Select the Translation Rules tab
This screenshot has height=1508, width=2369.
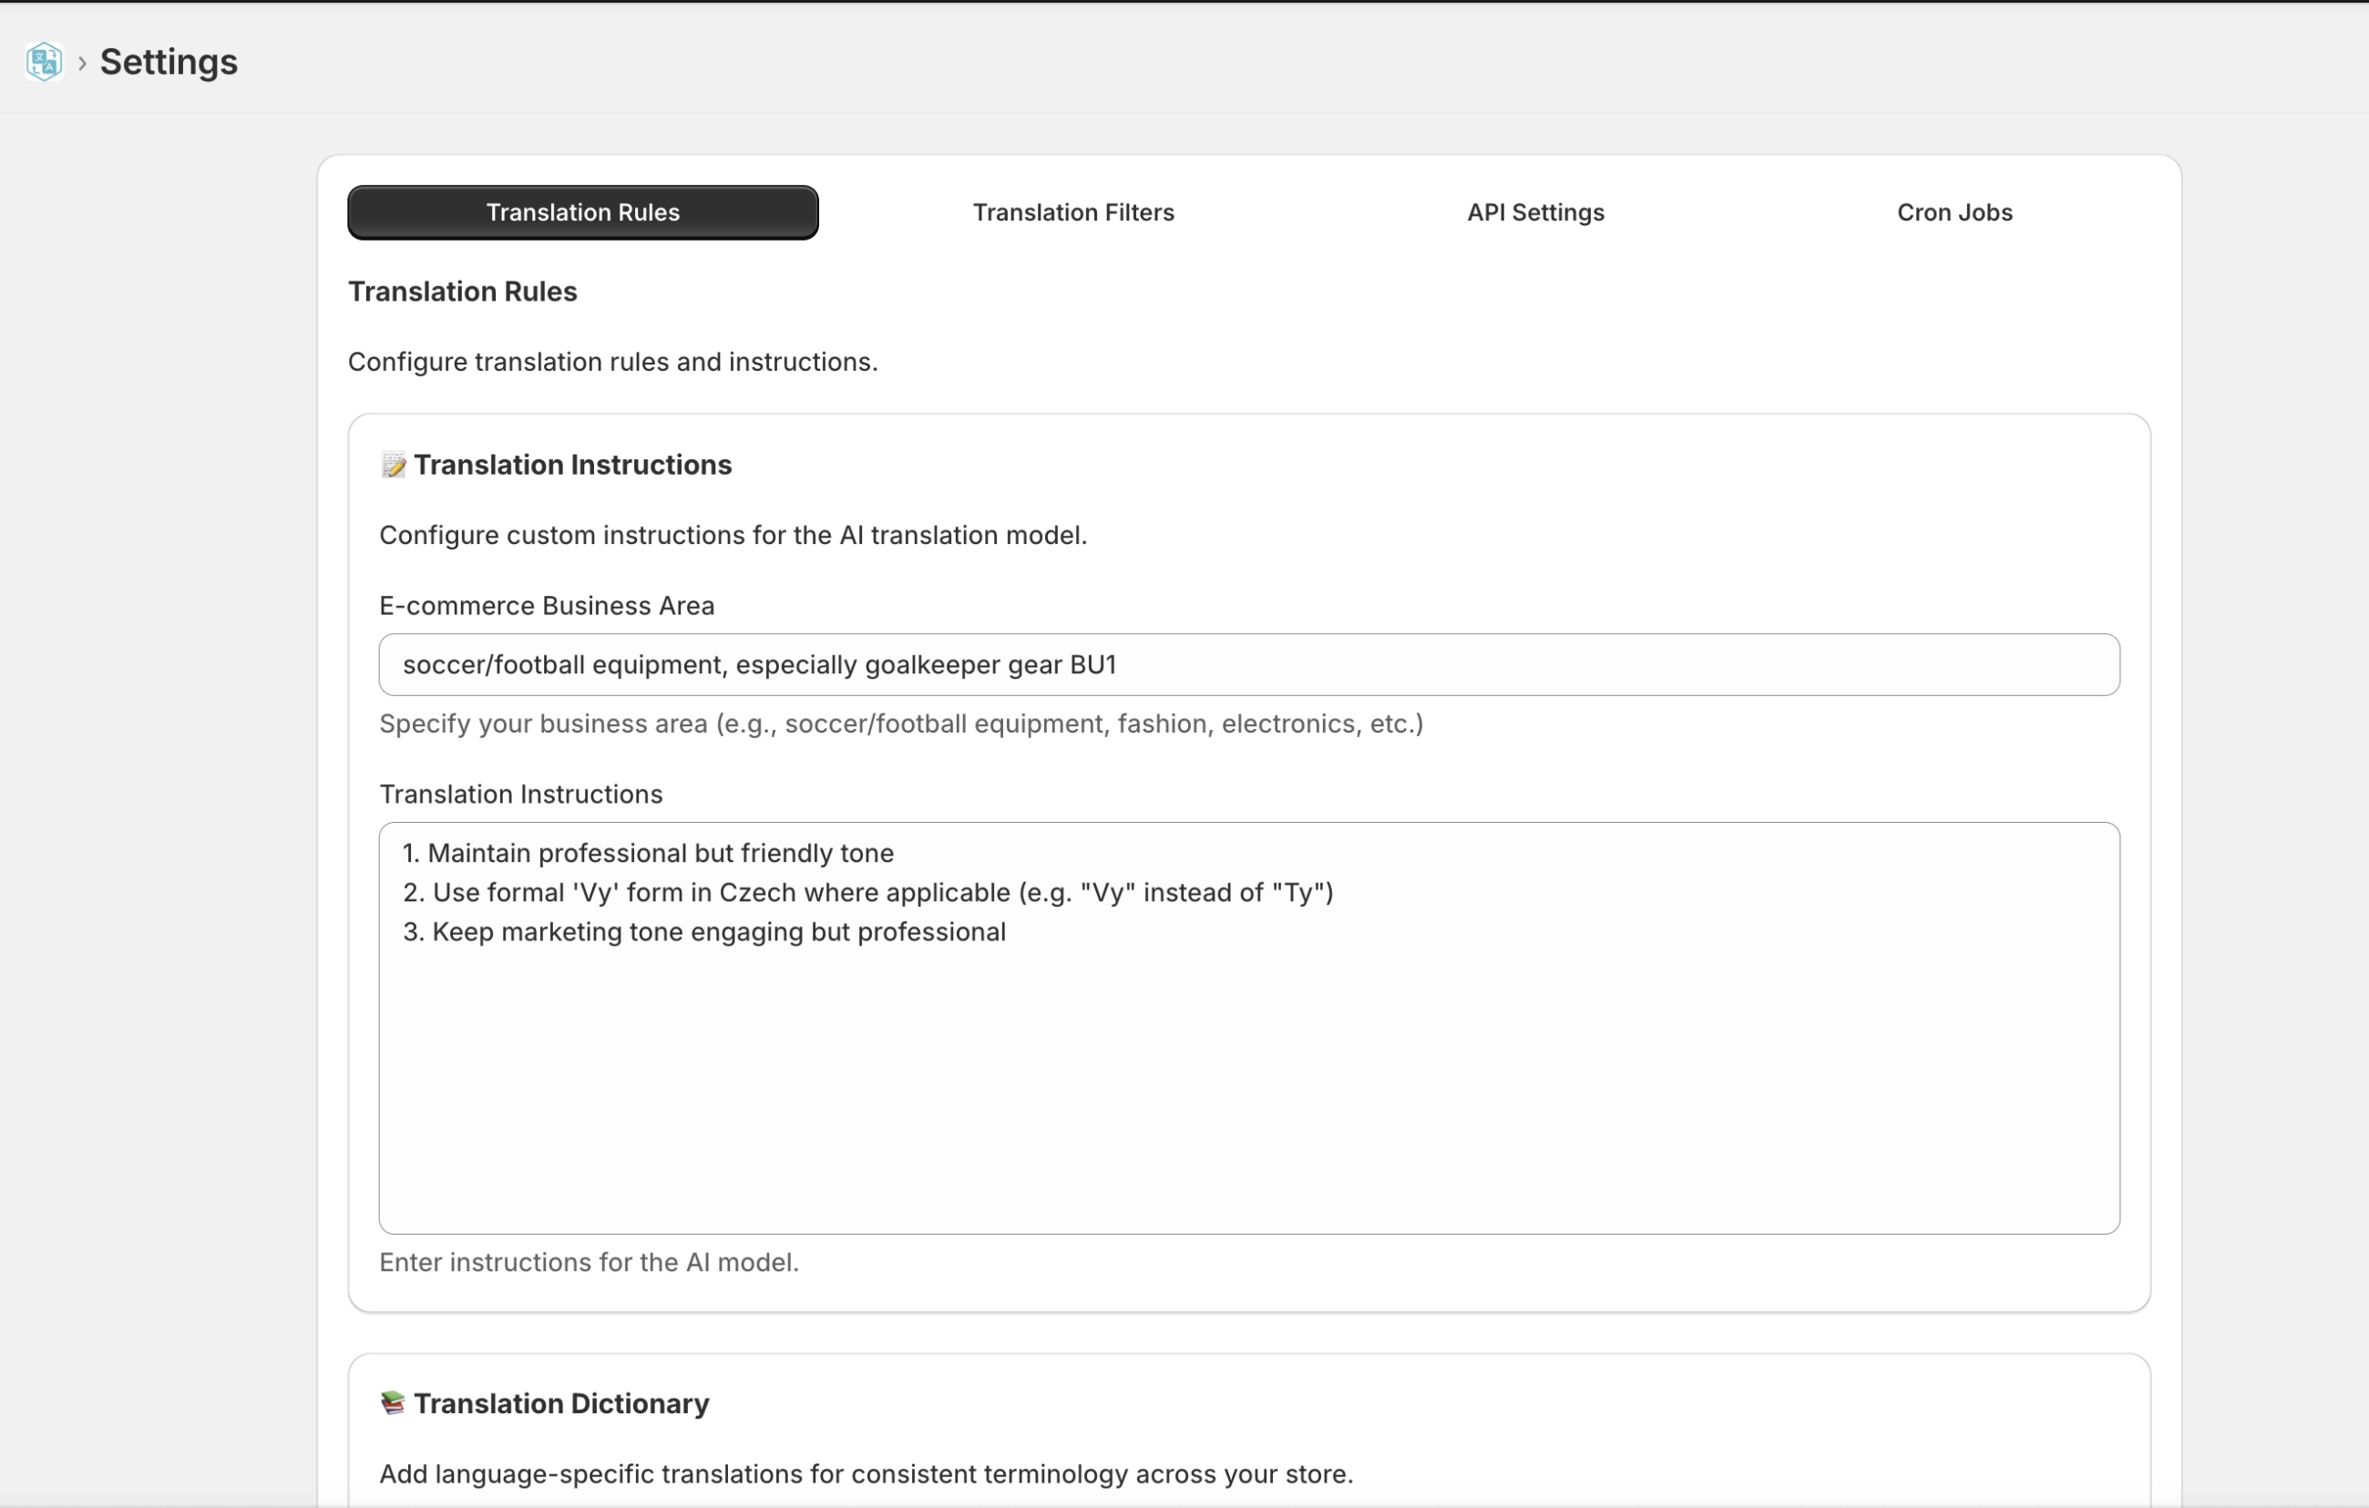(582, 212)
